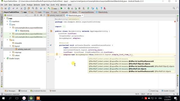Screen dimensions: 180x101
Task: Open the Build menu
Action: [43, 5]
